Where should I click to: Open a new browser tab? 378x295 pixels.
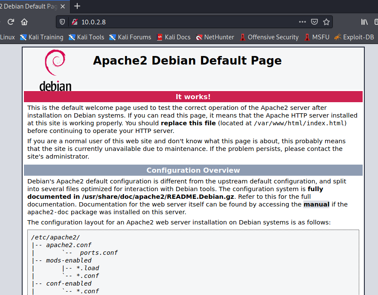77,6
